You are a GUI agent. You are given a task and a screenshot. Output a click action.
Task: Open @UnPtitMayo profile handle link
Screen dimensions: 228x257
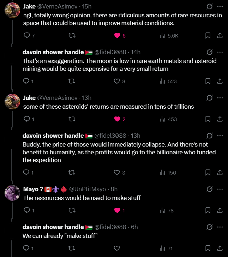click(x=89, y=189)
